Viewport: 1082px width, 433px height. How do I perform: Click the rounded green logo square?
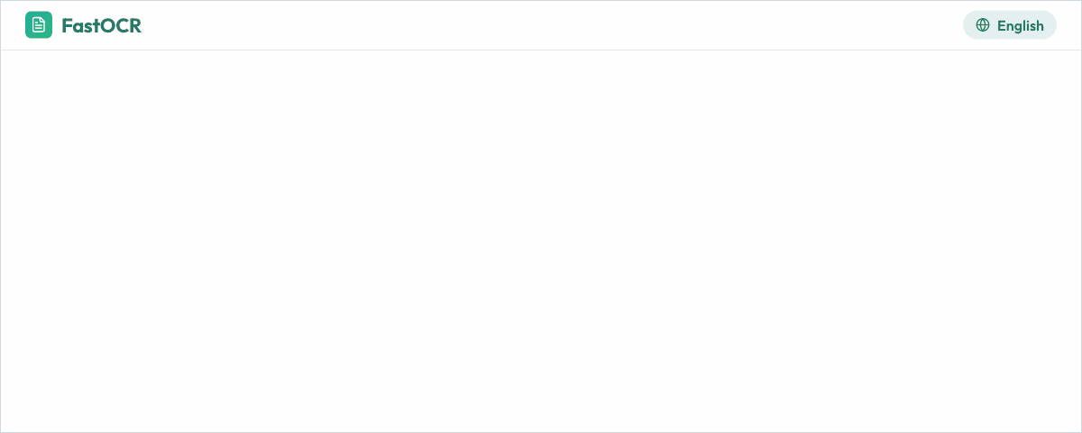tap(39, 25)
